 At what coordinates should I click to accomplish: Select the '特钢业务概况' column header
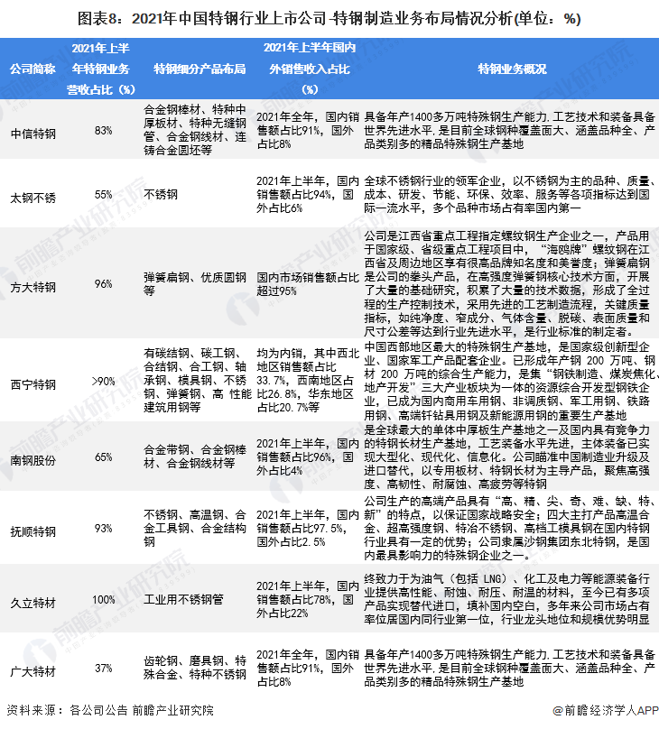pos(512,69)
